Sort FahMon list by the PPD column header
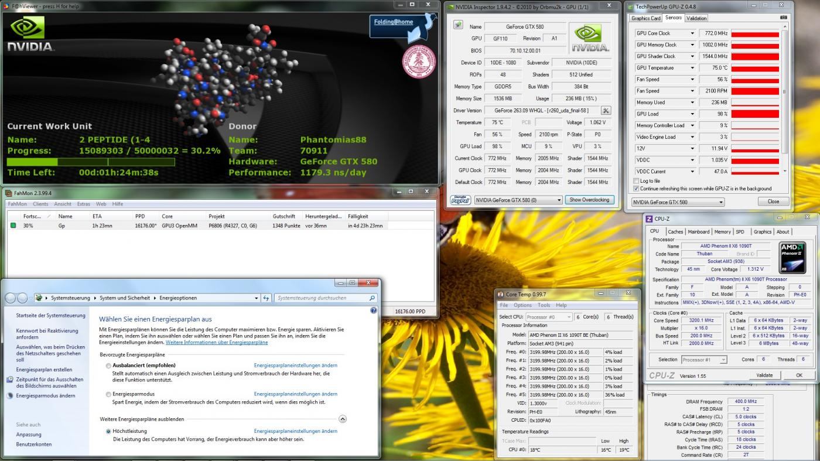The width and height of the screenshot is (820, 461). pyautogui.click(x=140, y=216)
